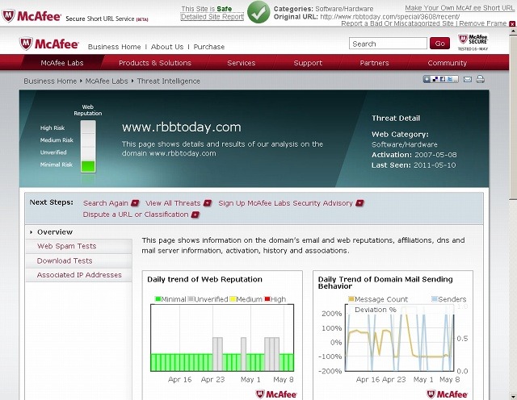Screen dimensions: 517x400
Task: Click the www.rbbtoday.com domain heading
Action: pos(181,127)
